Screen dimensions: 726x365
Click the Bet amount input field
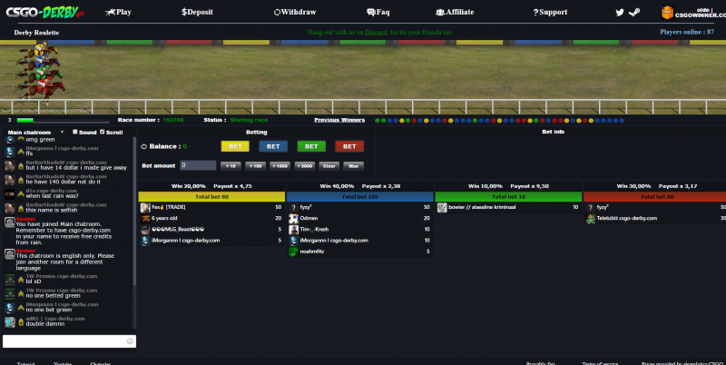[x=198, y=165]
